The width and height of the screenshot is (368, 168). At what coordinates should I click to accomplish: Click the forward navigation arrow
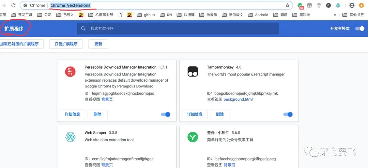click(4, 5)
